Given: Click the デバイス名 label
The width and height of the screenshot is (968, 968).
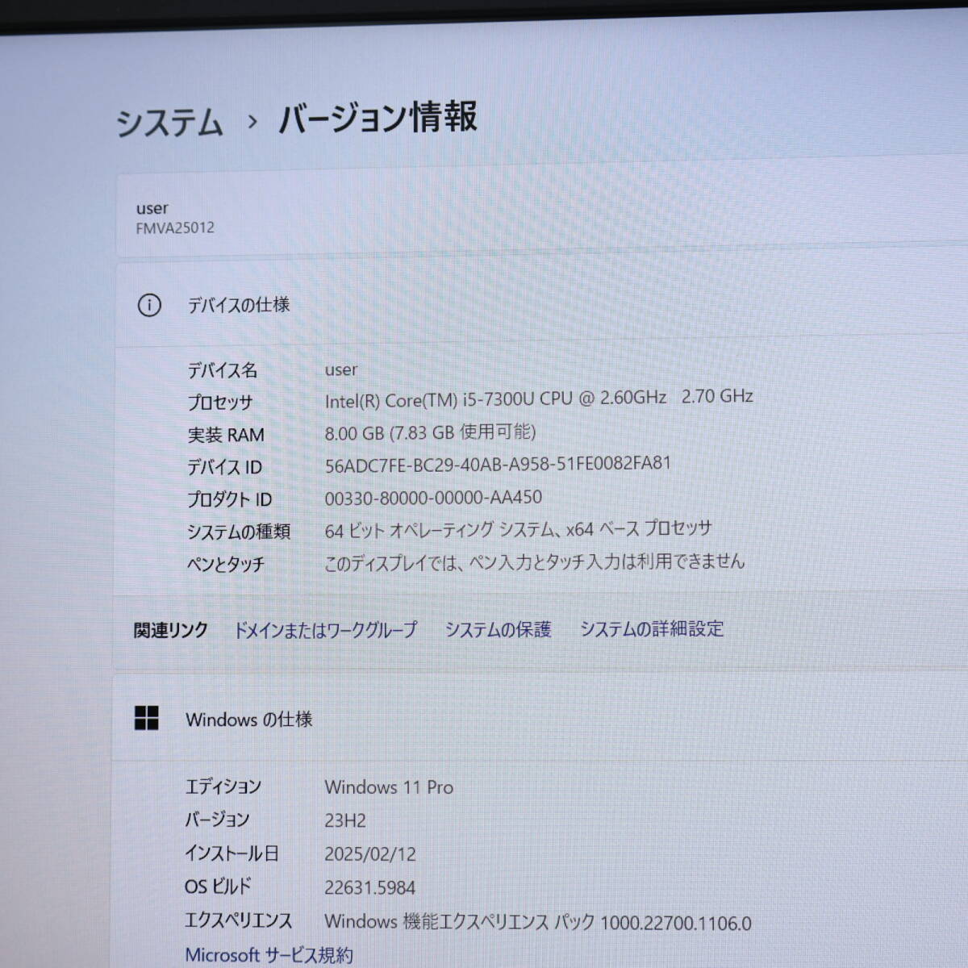Looking at the screenshot, I should [223, 370].
